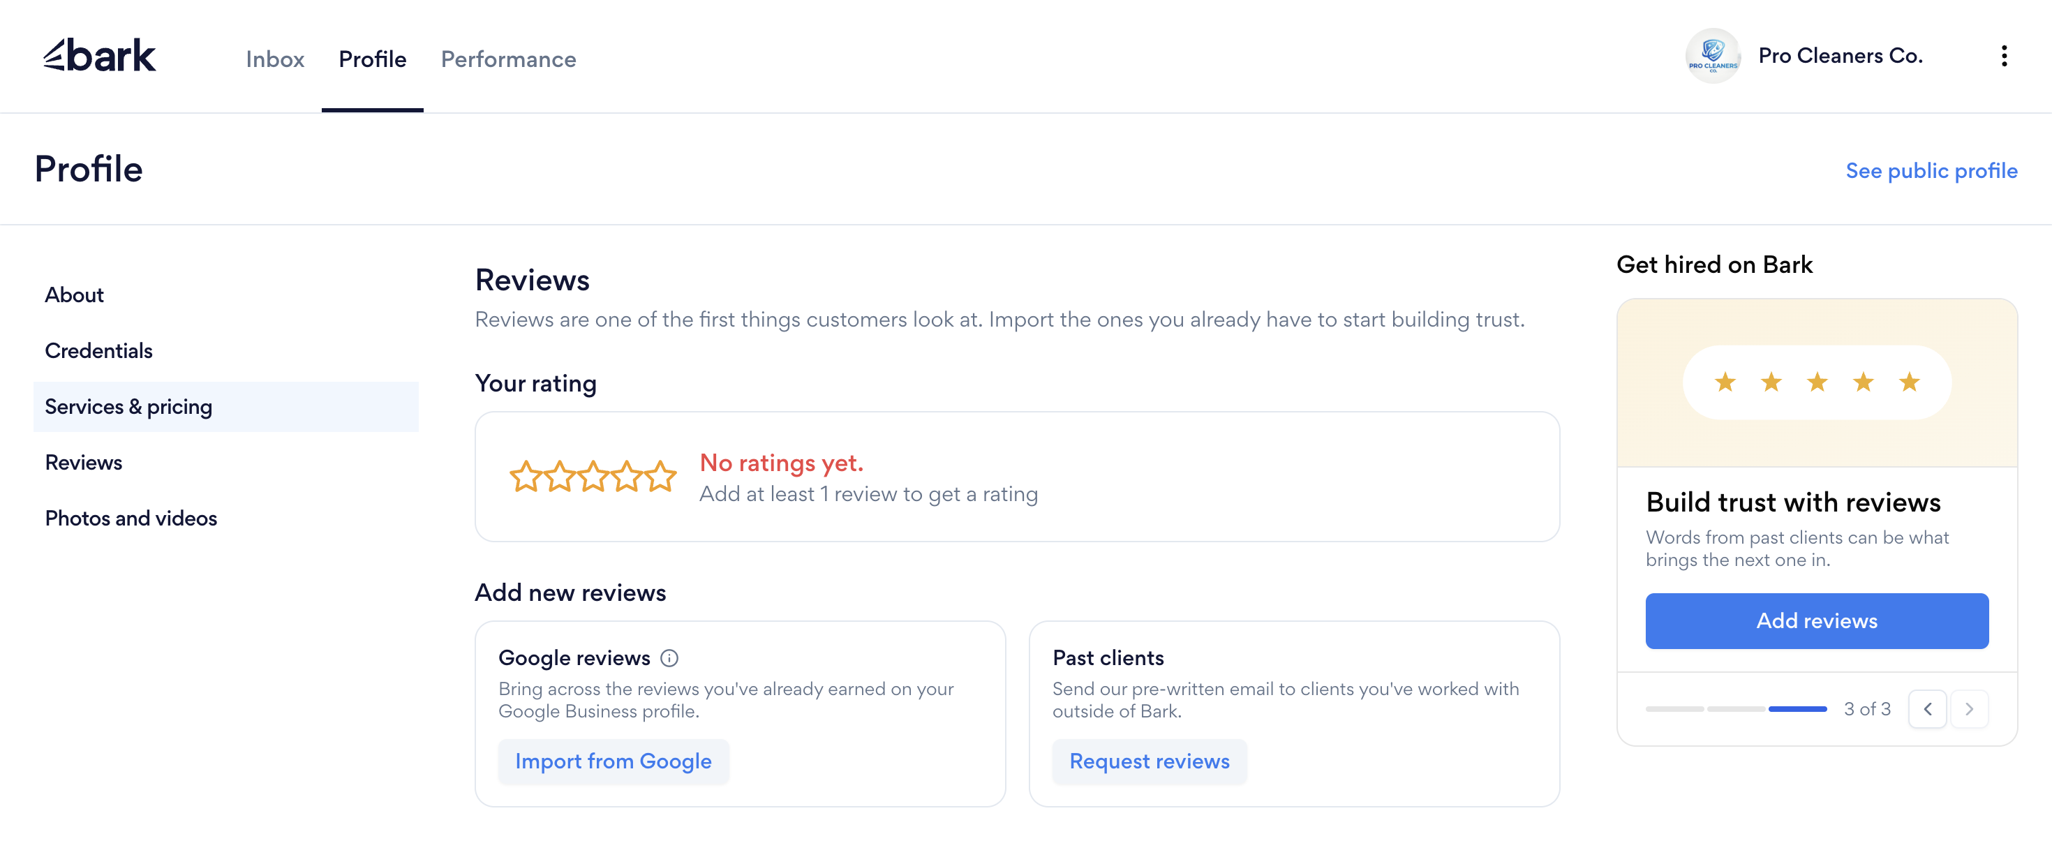Open About section in sidebar
The height and width of the screenshot is (864, 2052).
[x=74, y=295]
